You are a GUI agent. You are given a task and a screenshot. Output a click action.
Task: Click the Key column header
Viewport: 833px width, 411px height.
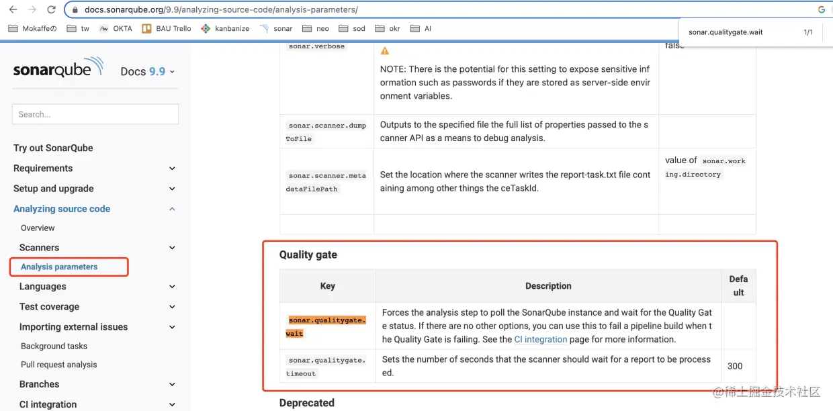(x=328, y=285)
